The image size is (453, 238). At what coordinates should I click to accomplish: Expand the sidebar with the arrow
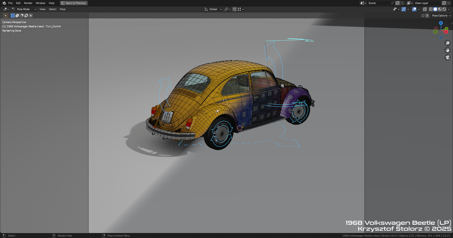(x=452, y=24)
